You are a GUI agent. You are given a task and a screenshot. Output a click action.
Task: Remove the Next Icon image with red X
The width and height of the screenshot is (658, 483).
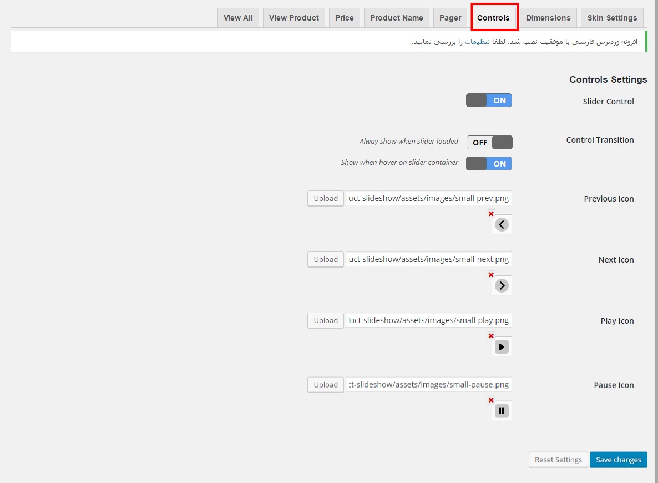(491, 275)
